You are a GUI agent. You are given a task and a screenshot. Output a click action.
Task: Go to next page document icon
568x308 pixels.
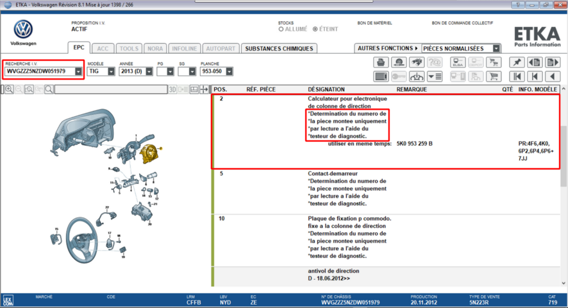pyautogui.click(x=553, y=62)
